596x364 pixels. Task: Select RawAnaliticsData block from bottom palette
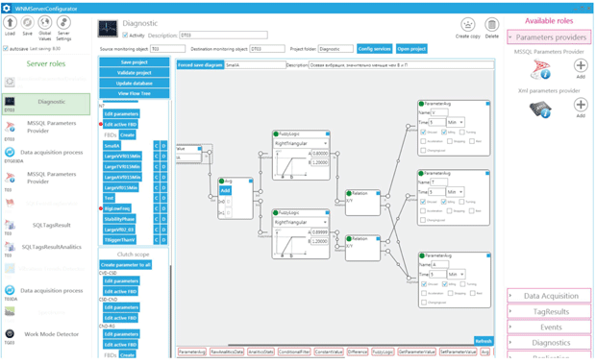pos(227,352)
